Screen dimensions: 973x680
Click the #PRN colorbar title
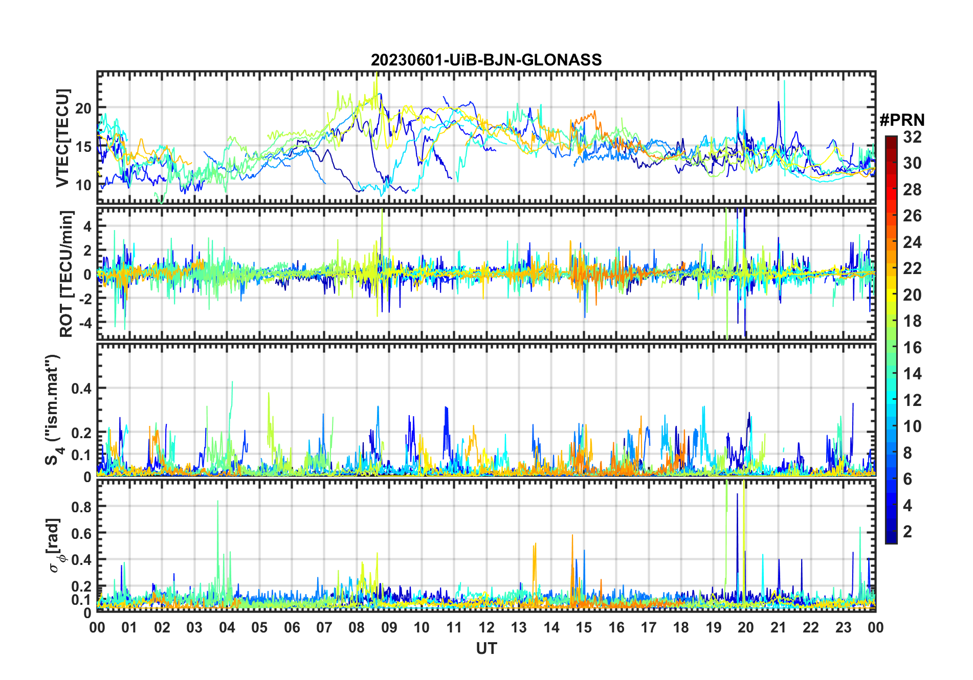(x=902, y=120)
